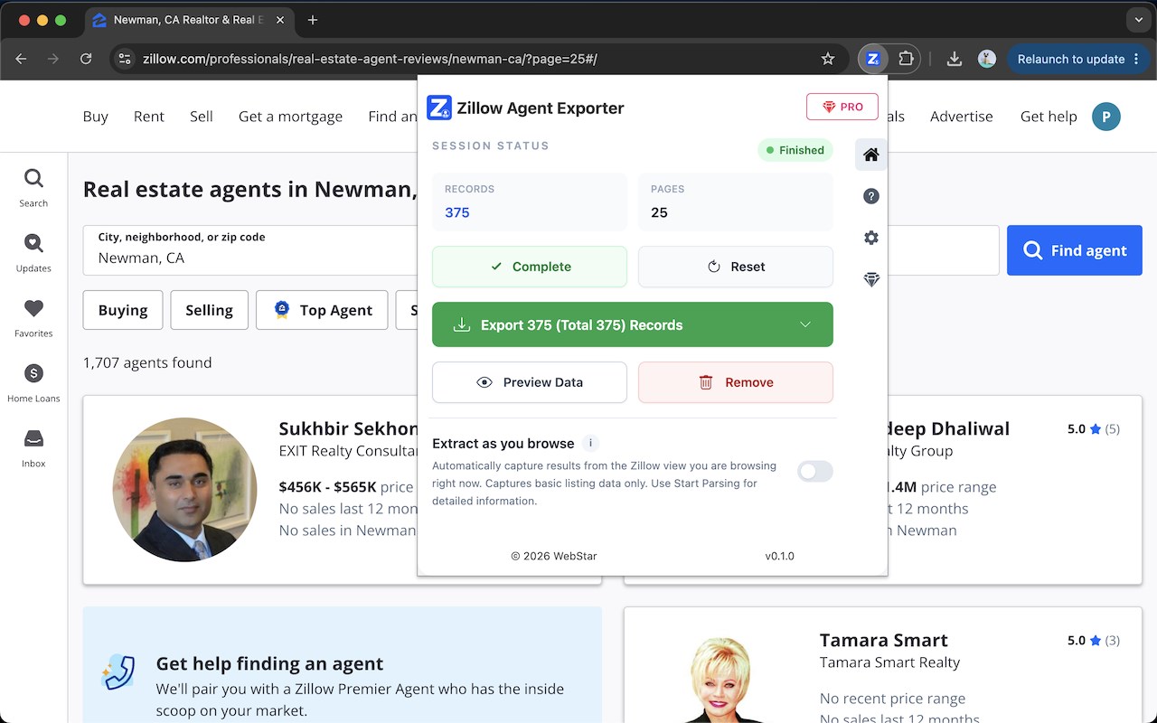Open the Relaunch to update menu dots

[1136, 59]
